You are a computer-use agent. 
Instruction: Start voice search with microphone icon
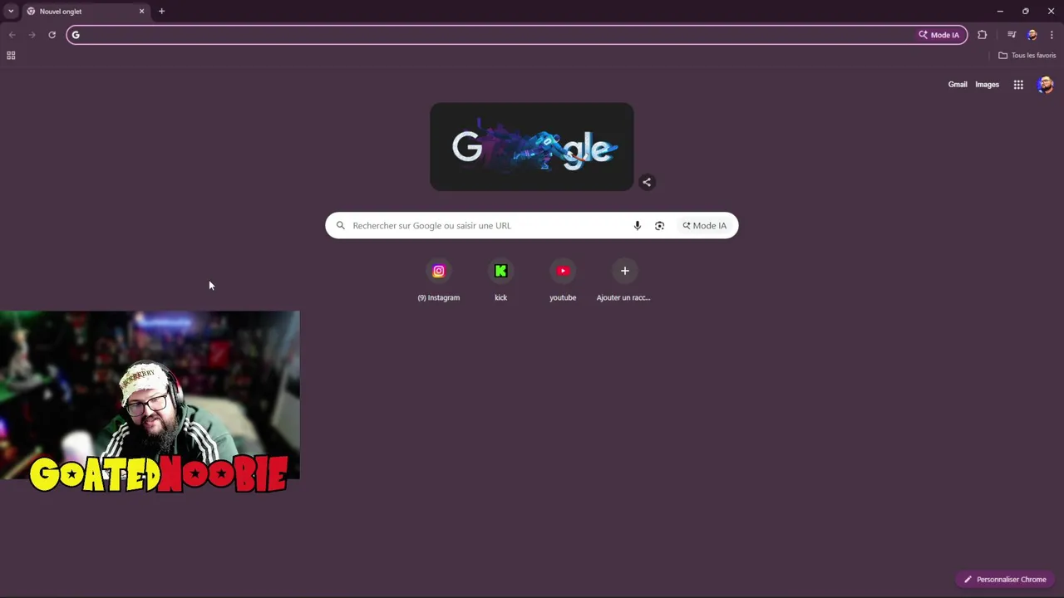(x=638, y=226)
